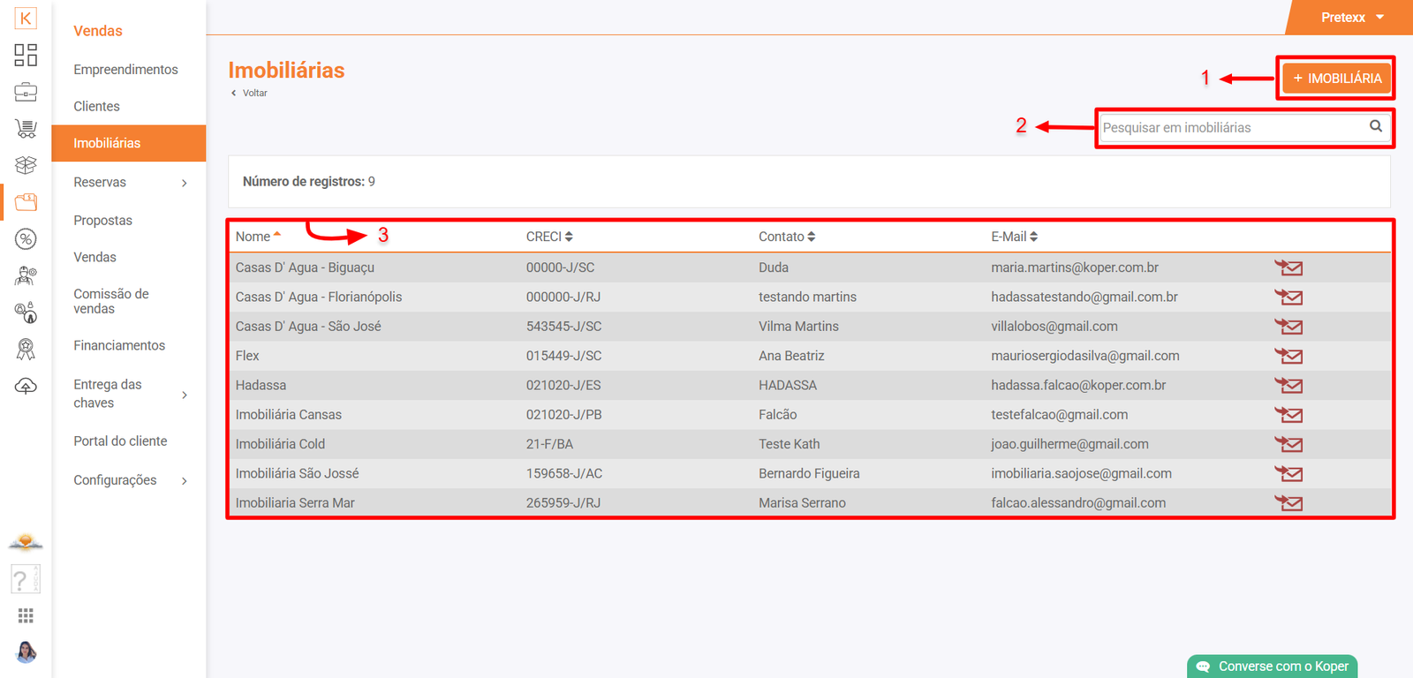The width and height of the screenshot is (1413, 678).
Task: Sort table by CRECI column
Action: [x=549, y=237]
